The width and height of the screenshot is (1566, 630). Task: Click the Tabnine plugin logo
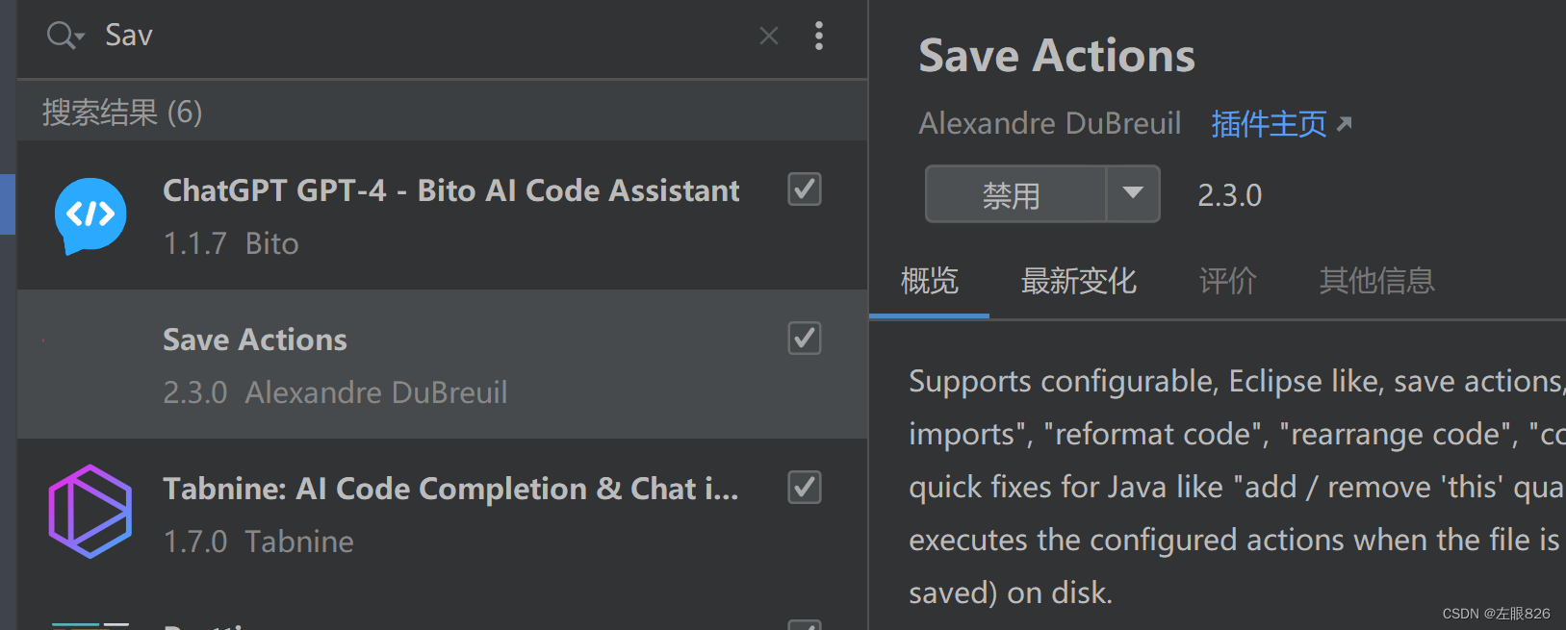(89, 511)
